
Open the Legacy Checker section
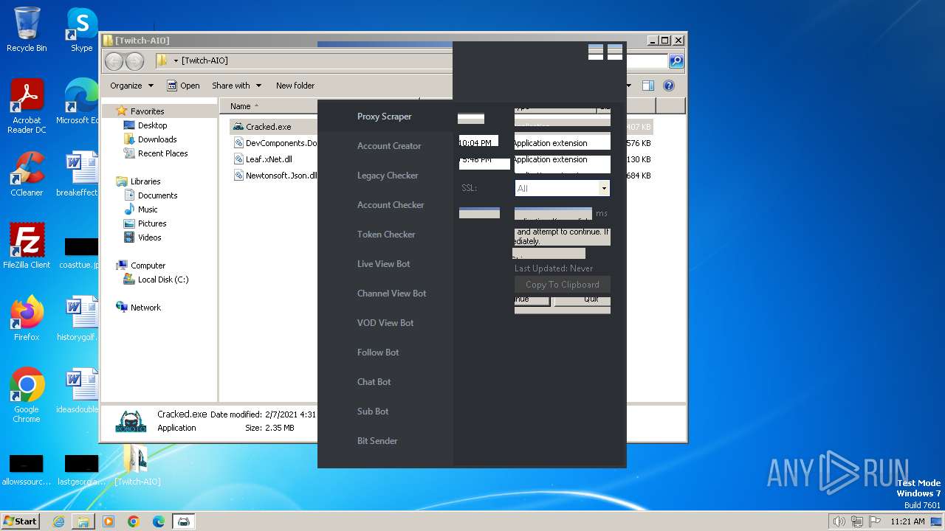[388, 176]
